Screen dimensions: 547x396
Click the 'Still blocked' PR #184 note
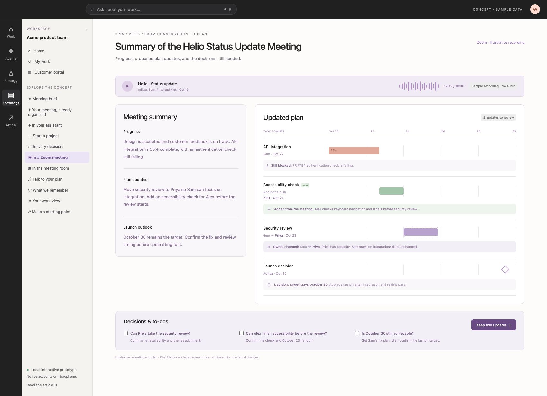click(390, 166)
